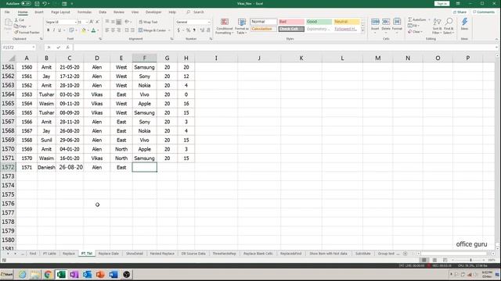Click the Save icon in title bar
501x281 pixels.
click(x=37, y=3)
